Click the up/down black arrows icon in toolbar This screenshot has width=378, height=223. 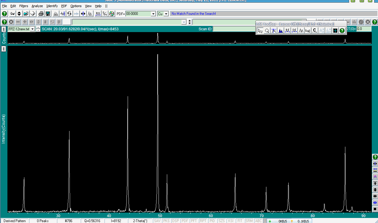19,14
